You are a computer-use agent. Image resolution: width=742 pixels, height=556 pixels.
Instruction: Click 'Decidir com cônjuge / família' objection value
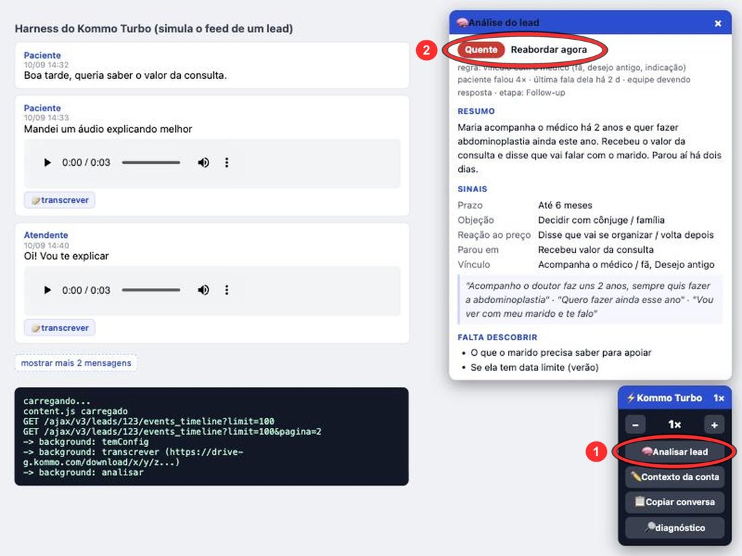click(601, 220)
